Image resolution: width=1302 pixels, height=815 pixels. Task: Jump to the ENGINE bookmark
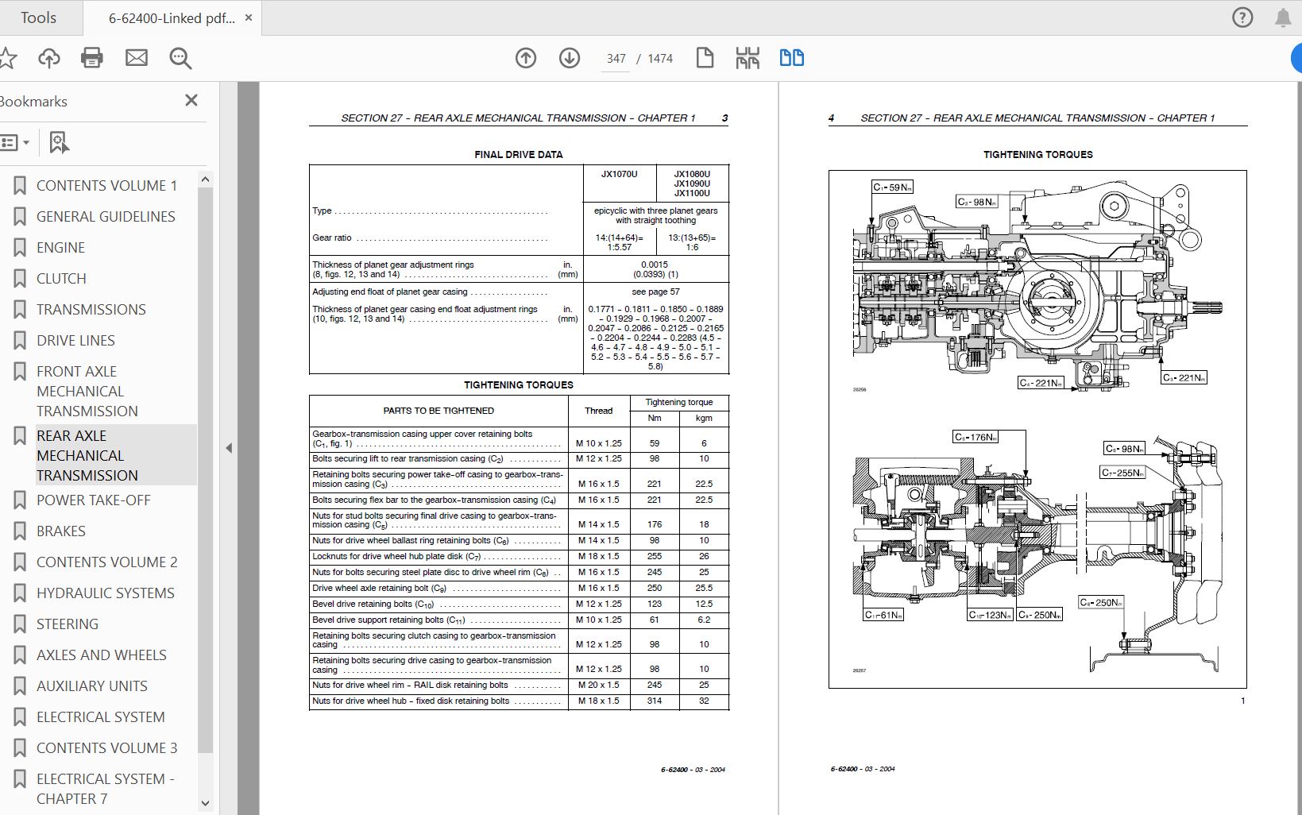60,247
